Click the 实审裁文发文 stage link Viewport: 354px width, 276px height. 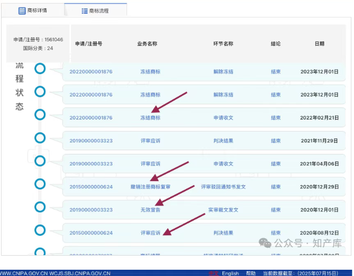click(223, 210)
